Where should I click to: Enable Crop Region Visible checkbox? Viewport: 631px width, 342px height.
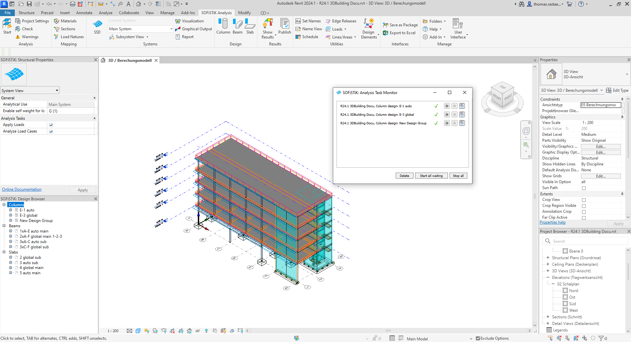pyautogui.click(x=584, y=206)
